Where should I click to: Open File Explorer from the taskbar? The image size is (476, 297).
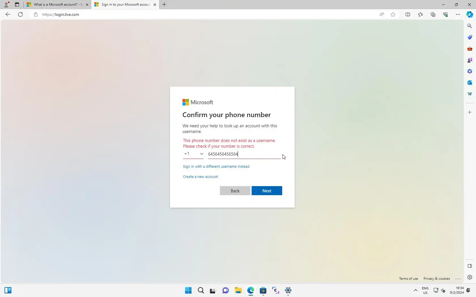238,290
